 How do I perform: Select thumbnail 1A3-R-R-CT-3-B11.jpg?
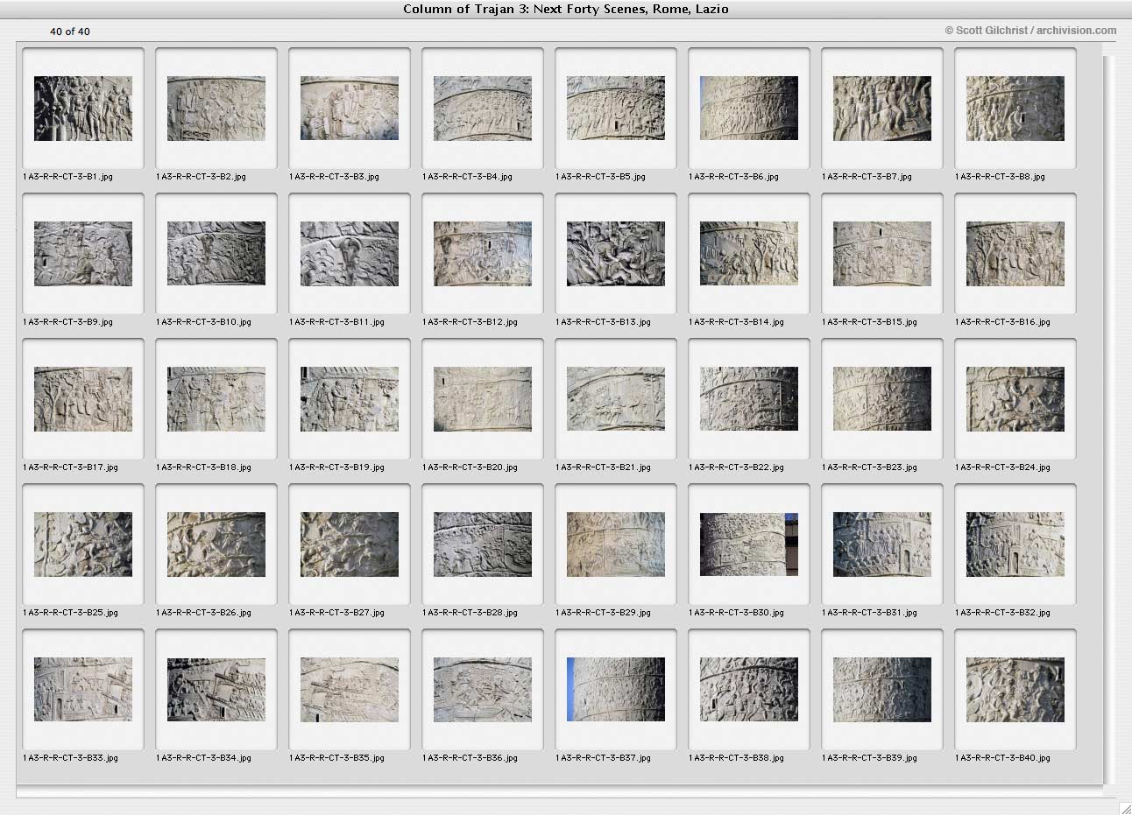pyautogui.click(x=350, y=254)
